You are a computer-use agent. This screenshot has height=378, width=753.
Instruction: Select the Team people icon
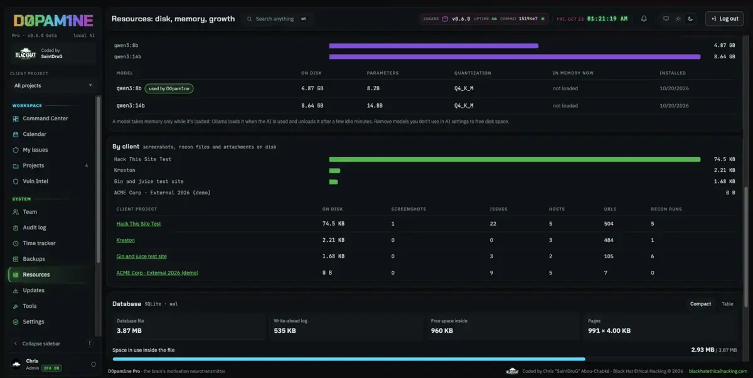pyautogui.click(x=16, y=212)
